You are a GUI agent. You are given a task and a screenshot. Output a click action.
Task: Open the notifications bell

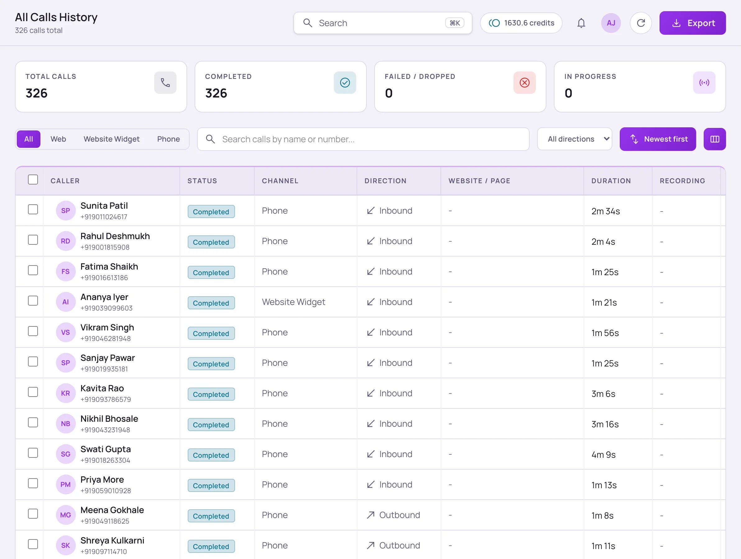click(581, 23)
